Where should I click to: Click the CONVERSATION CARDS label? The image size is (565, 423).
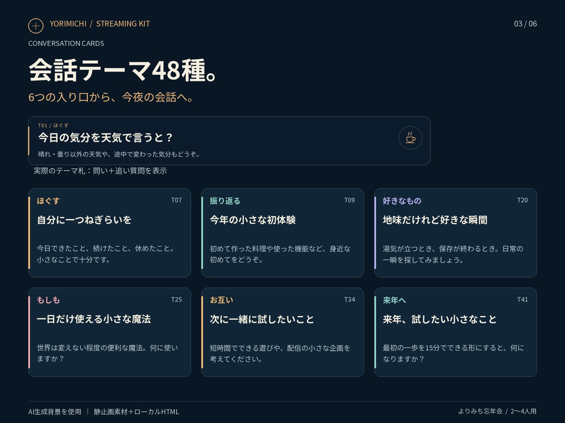[66, 43]
